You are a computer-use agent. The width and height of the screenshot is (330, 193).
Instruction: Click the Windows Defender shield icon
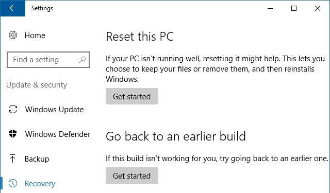(x=12, y=134)
